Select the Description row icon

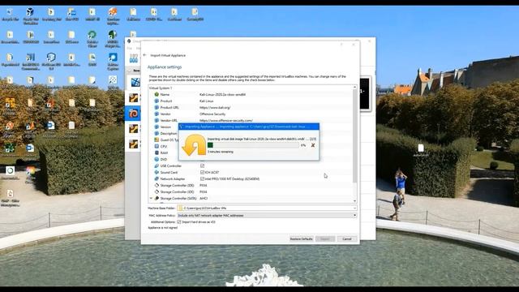(157, 133)
